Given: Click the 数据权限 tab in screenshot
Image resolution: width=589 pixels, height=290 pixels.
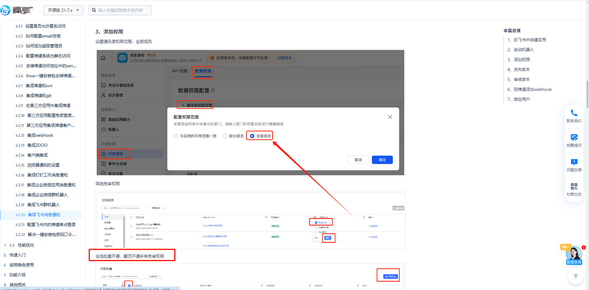Looking at the screenshot, I should pyautogui.click(x=203, y=71).
